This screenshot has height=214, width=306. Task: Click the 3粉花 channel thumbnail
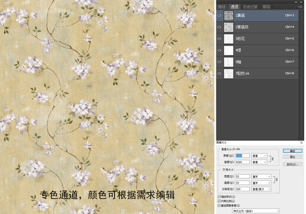coord(229,39)
